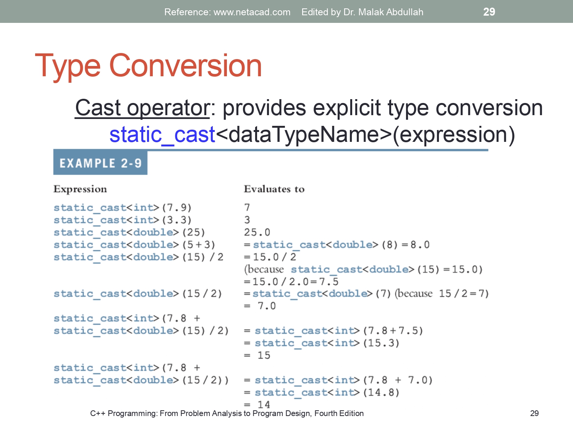Select the slide title Type Conversion
Screen dimensions: 573x429
(149, 66)
